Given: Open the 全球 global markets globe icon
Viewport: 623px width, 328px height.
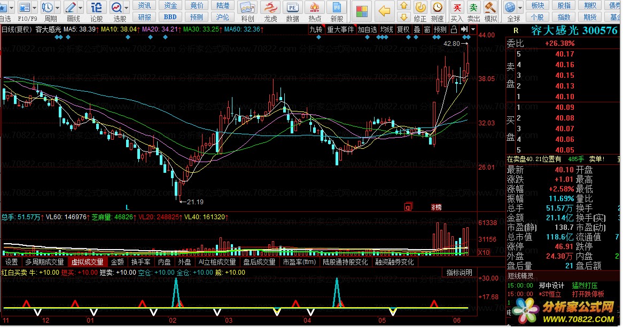Looking at the screenshot, I should point(510,7).
